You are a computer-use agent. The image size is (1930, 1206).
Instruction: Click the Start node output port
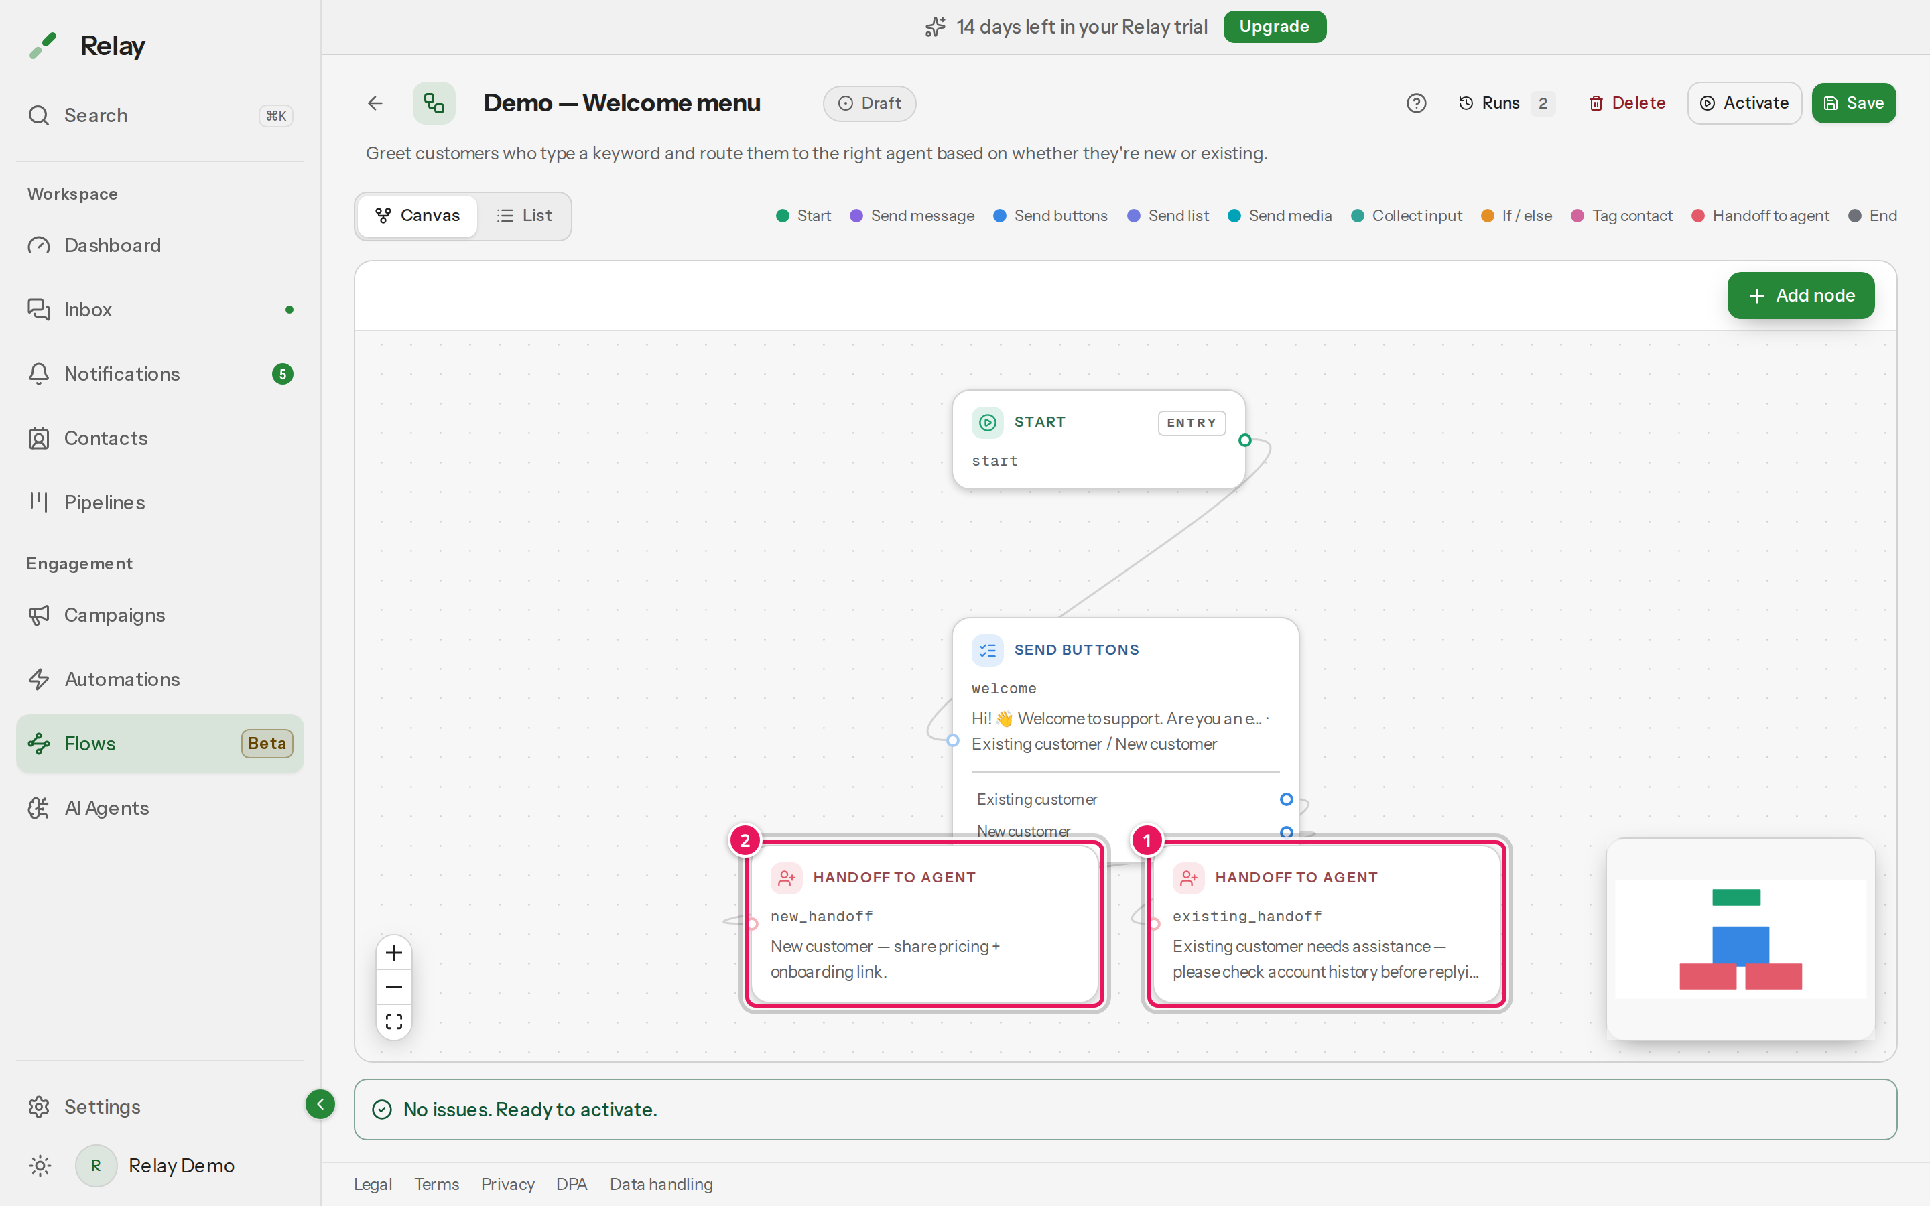[x=1245, y=440]
